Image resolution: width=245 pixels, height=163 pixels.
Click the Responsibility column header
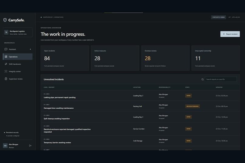(x=164, y=87)
